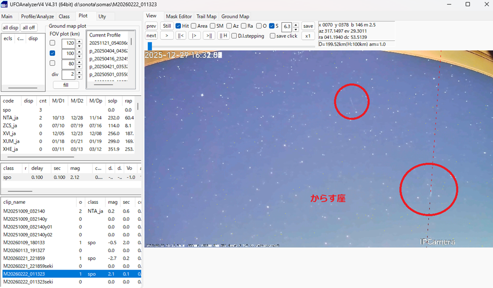Image resolution: width=493 pixels, height=288 pixels.
Task: Click the next clip button
Action: [152, 36]
